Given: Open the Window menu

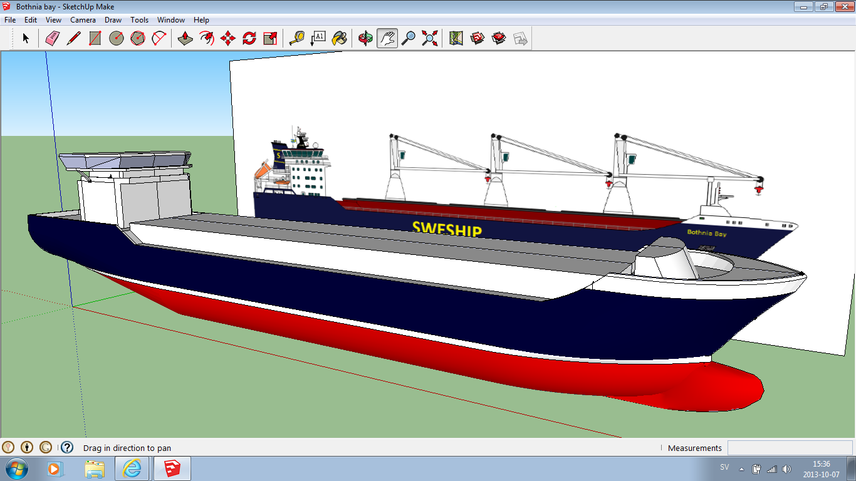Looking at the screenshot, I should [170, 20].
